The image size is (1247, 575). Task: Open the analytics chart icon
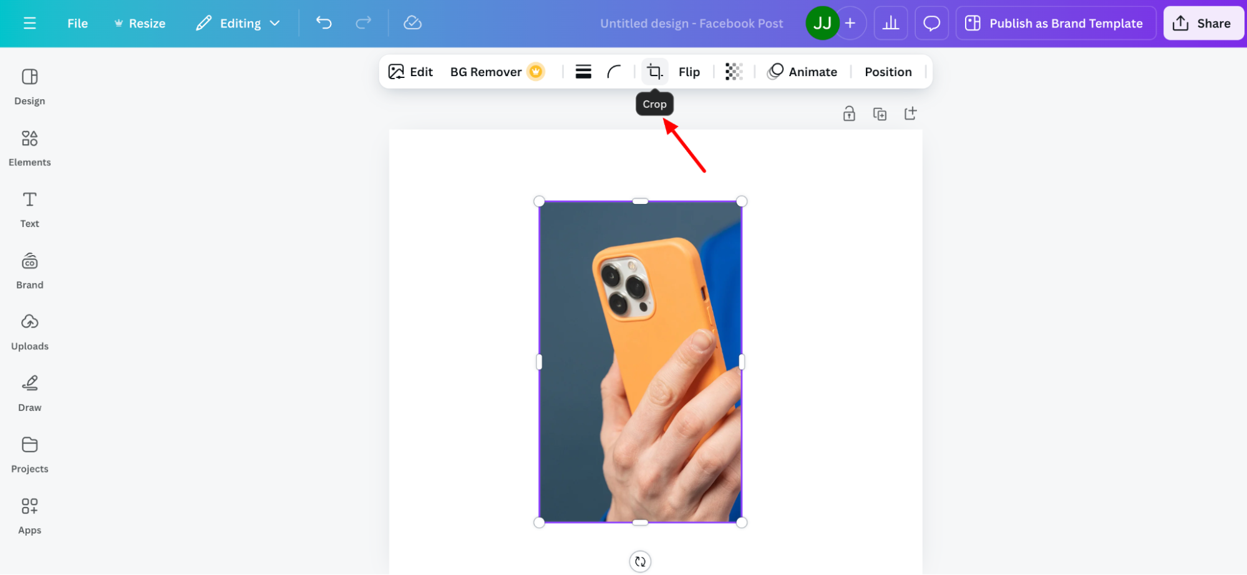pyautogui.click(x=891, y=23)
